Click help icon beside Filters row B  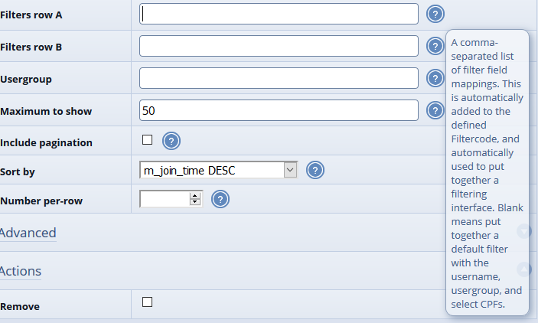click(435, 47)
